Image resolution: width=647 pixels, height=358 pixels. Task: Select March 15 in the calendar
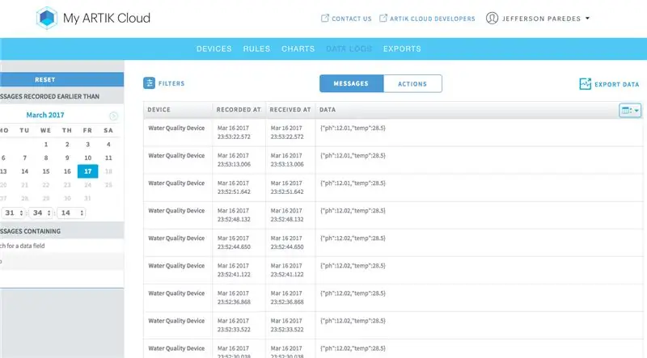46,171
